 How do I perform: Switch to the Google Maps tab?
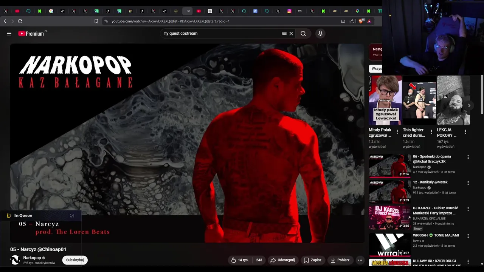(357, 11)
